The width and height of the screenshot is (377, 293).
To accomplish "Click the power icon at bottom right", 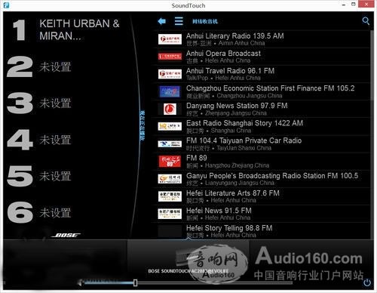I will [367, 282].
